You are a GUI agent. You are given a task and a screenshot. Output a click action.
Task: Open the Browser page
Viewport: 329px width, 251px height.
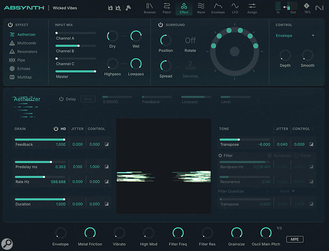pos(150,8)
